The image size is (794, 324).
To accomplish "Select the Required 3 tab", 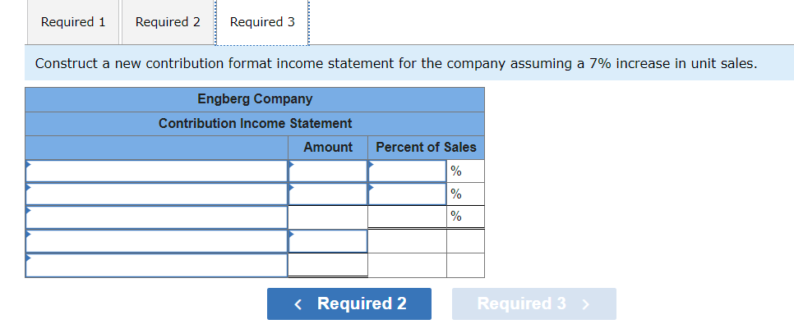I will coord(262,22).
